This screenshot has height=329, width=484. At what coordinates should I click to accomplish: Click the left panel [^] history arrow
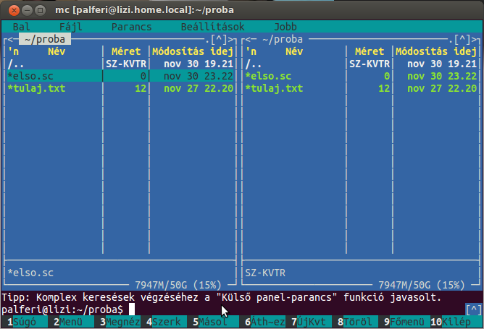click(220, 39)
